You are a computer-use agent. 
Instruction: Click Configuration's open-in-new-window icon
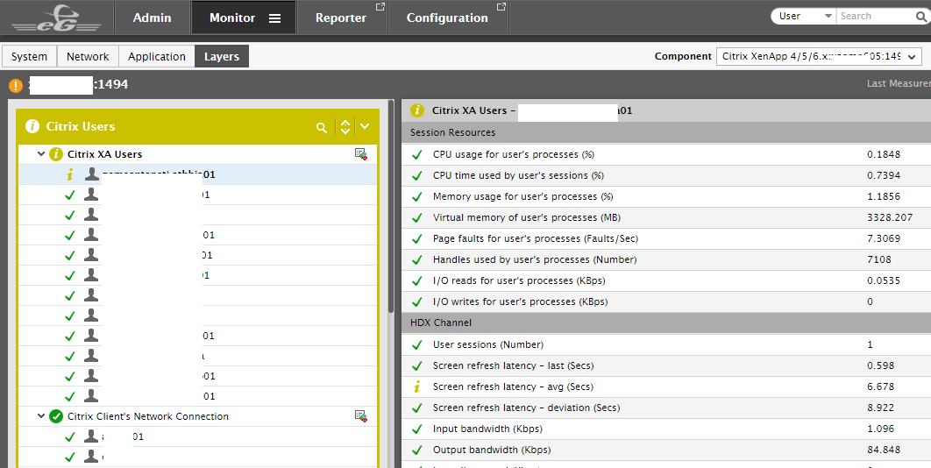pyautogui.click(x=501, y=6)
